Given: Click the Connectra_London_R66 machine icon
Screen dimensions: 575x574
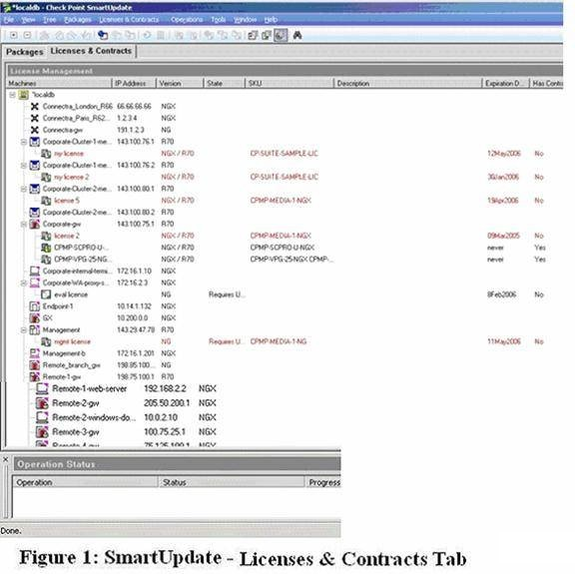Looking at the screenshot, I should point(35,107).
